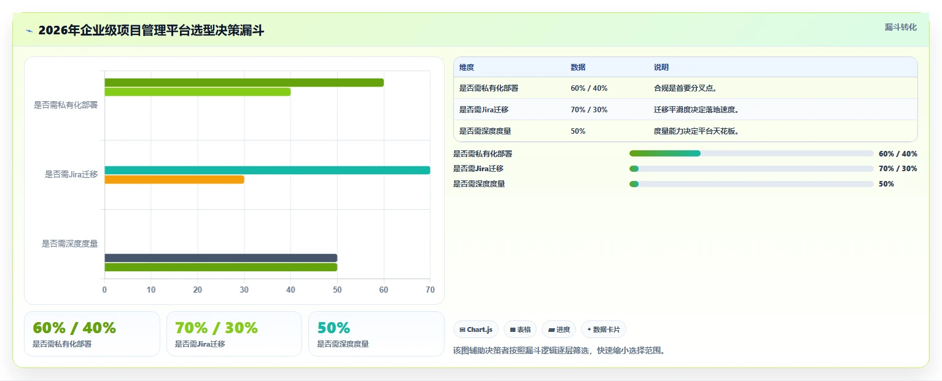Image resolution: width=942 pixels, height=381 pixels.
Task: Click the dark green 60 bar in chart
Action: [244, 83]
